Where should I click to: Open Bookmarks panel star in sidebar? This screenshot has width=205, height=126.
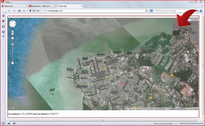click(3, 16)
